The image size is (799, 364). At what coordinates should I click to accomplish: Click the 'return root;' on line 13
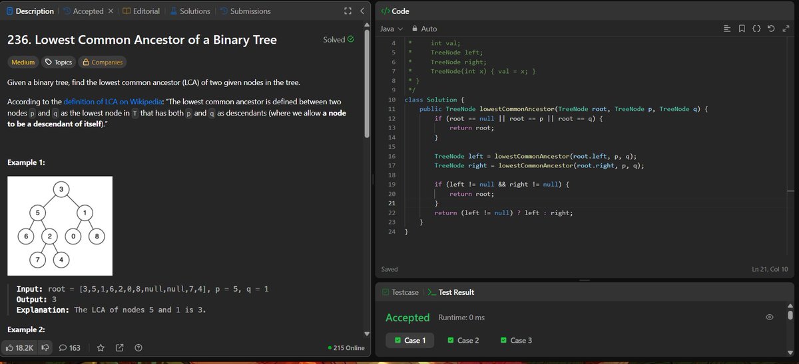(x=470, y=128)
